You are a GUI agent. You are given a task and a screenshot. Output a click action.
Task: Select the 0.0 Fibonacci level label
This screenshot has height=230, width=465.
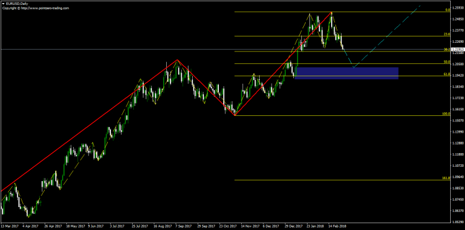tap(448, 10)
